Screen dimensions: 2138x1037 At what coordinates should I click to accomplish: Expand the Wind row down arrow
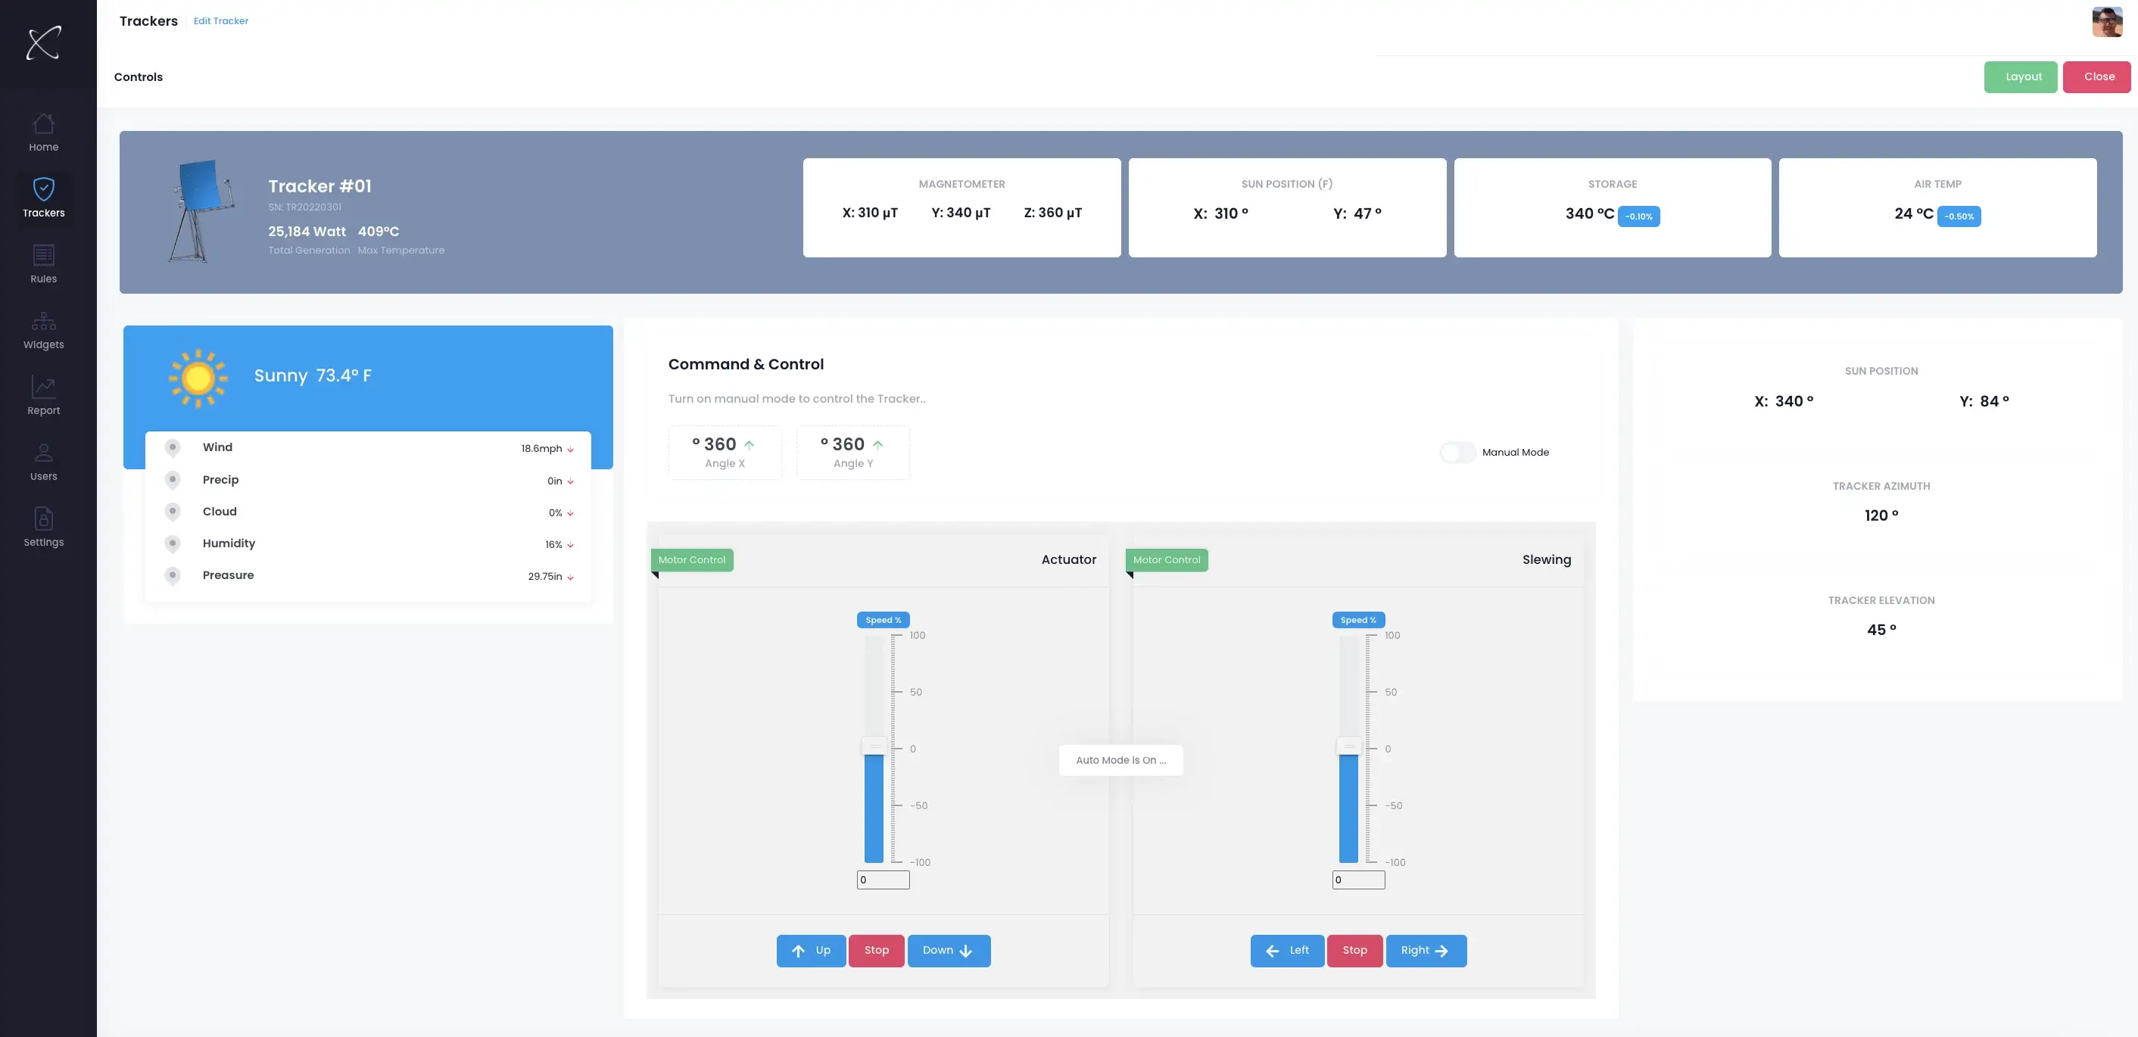click(x=570, y=450)
